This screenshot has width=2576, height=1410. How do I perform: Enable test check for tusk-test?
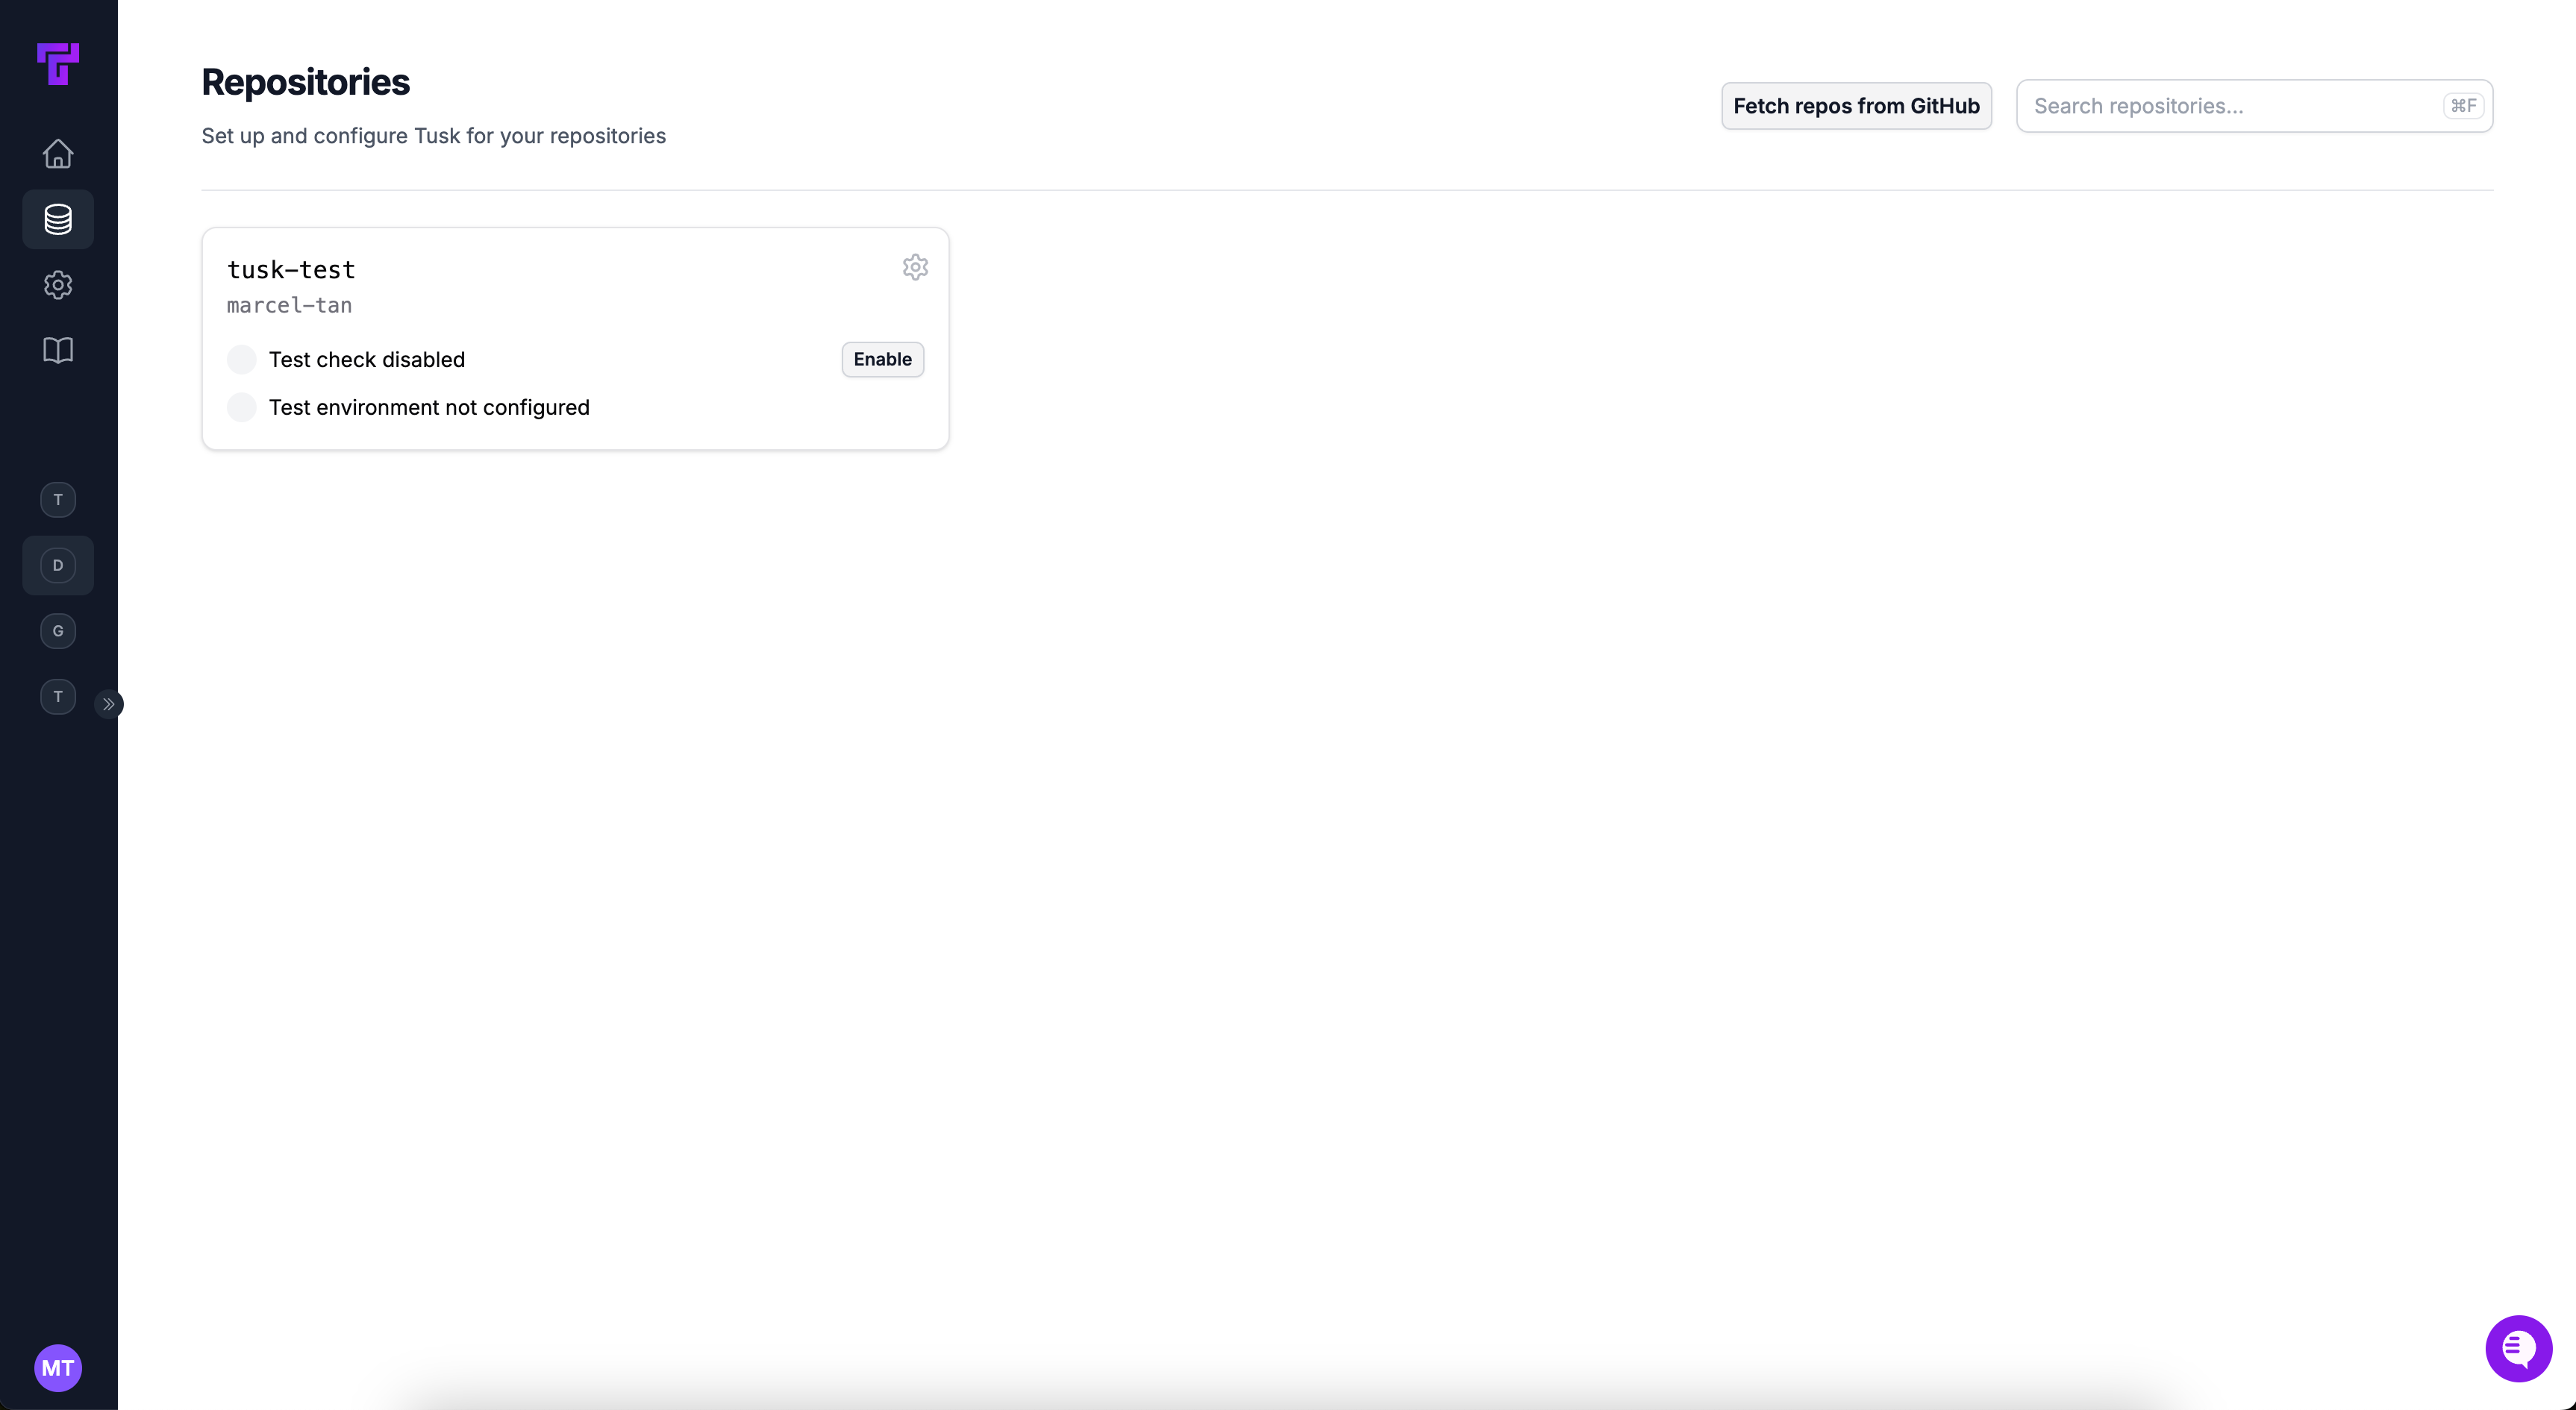tap(882, 359)
